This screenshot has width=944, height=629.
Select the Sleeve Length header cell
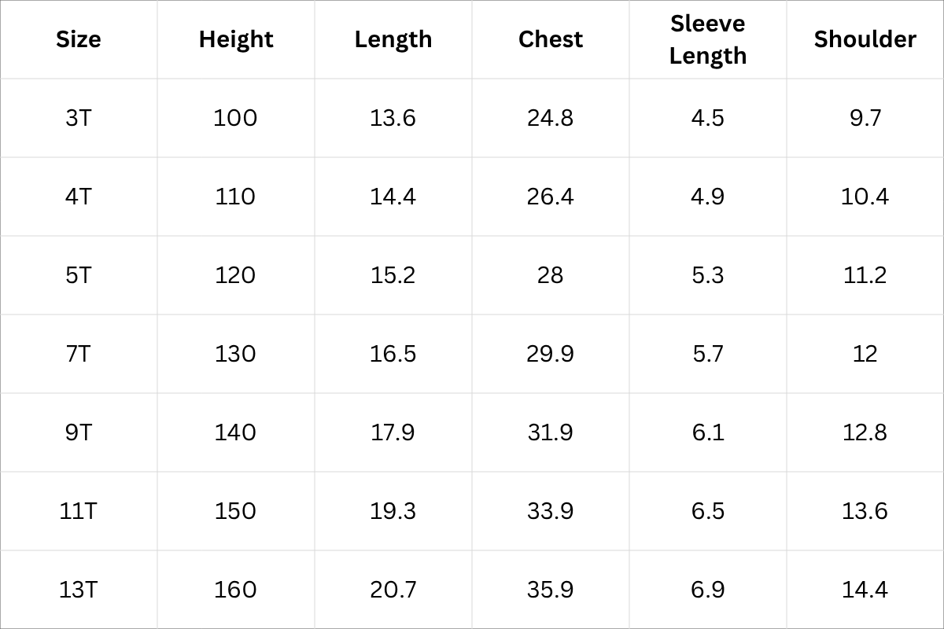coord(708,39)
